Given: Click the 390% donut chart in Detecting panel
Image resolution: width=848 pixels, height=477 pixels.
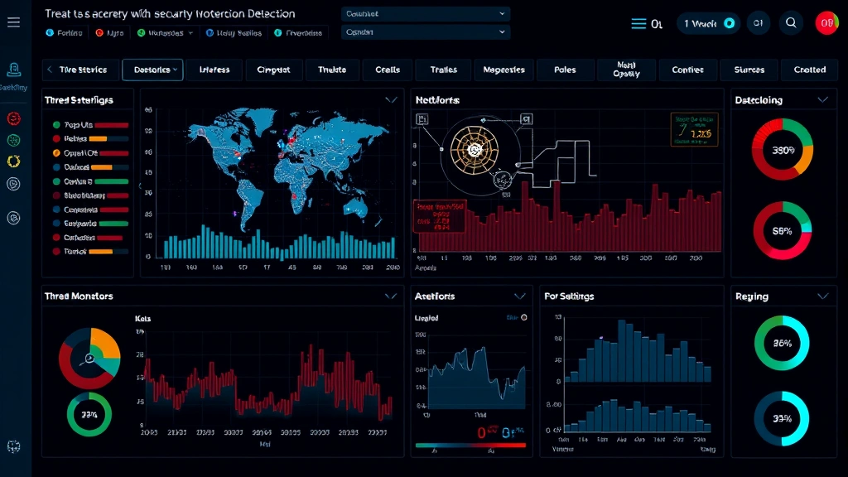Looking at the screenshot, I should click(783, 150).
